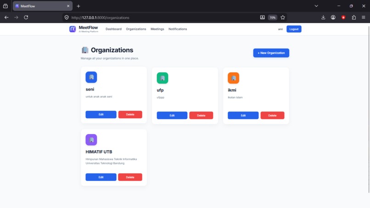The height and width of the screenshot is (208, 370).
Task: Delete the HIMATIF UTB organization
Action: 130,177
